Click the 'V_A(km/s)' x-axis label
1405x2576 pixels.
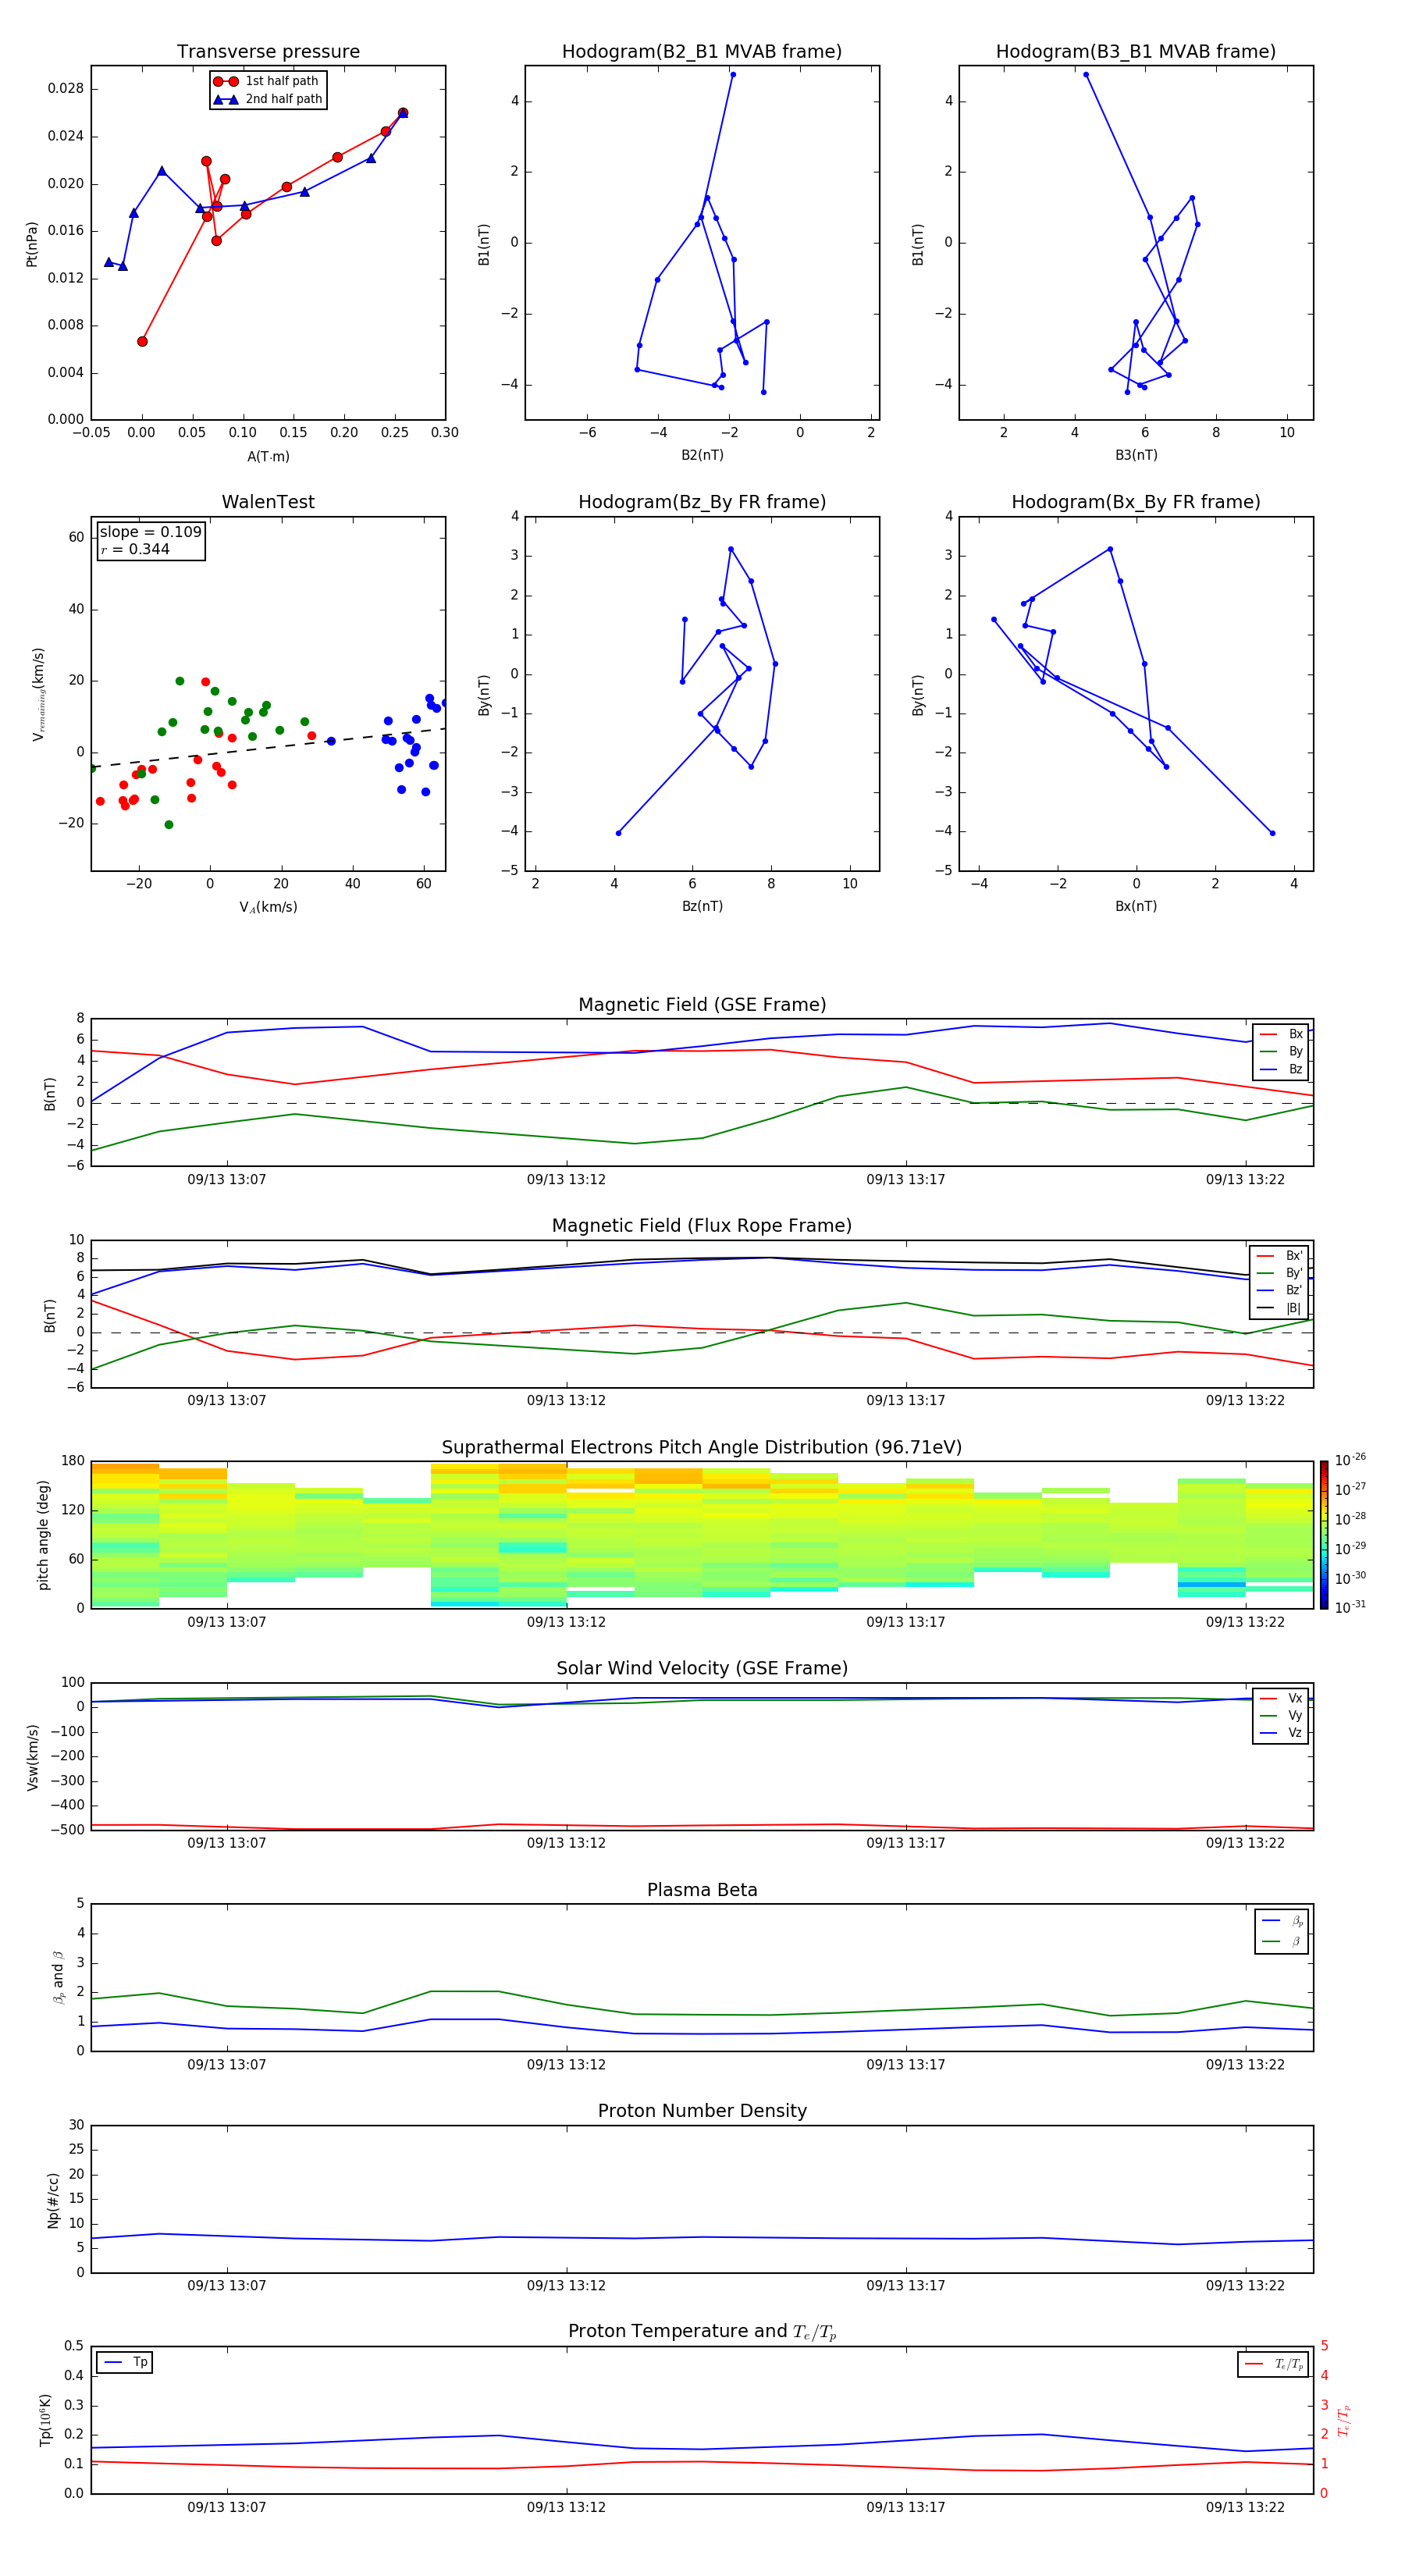[268, 907]
